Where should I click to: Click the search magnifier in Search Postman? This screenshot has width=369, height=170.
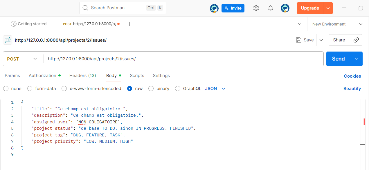[85, 8]
